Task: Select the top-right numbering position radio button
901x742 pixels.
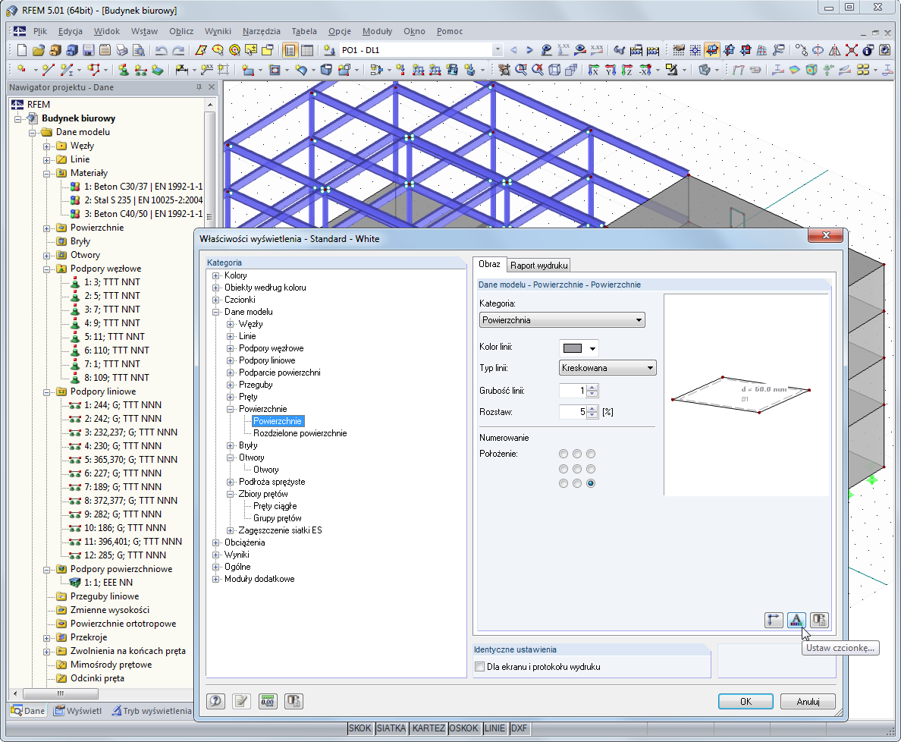Action: (591, 454)
